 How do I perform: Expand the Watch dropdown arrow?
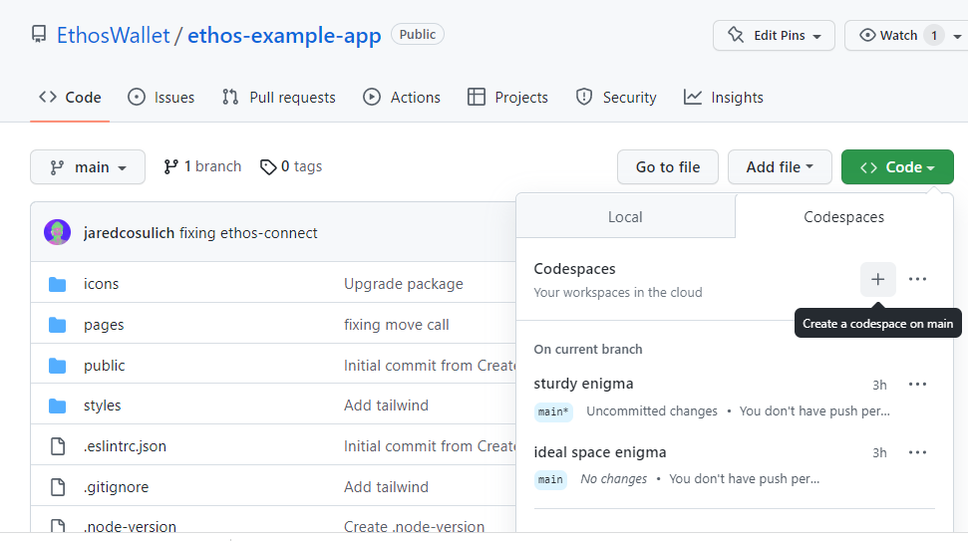(x=957, y=36)
